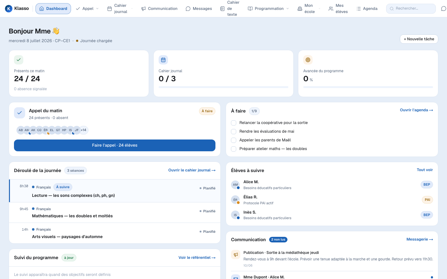Click the target icon above Avancée du programme

(x=308, y=60)
